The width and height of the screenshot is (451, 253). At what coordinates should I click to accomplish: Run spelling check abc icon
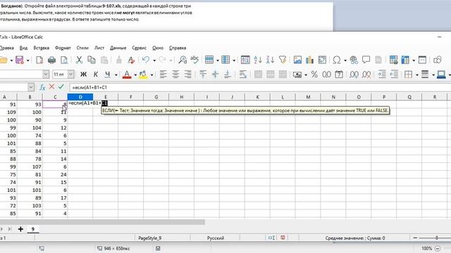[194, 60]
